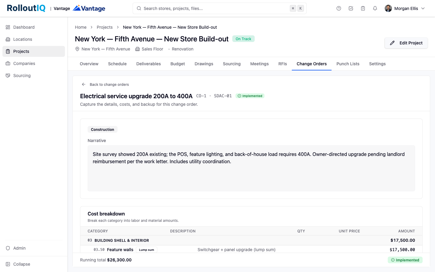Click the back arrow to change orders

click(x=84, y=84)
